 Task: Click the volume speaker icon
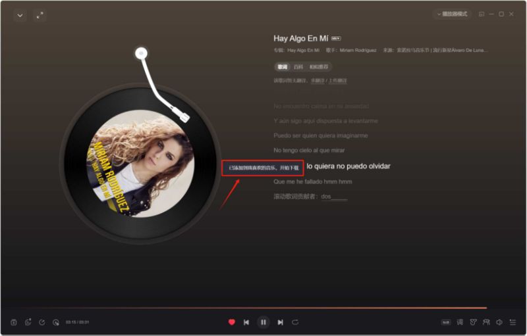(x=499, y=322)
